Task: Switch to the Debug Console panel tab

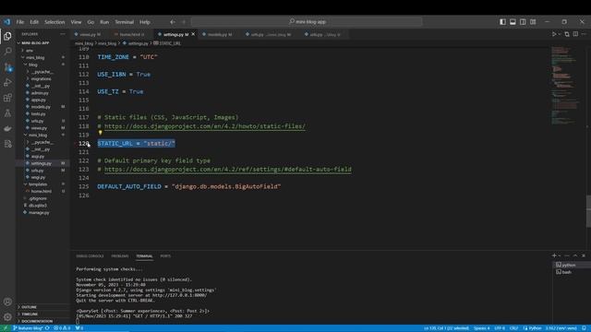Action: point(90,256)
